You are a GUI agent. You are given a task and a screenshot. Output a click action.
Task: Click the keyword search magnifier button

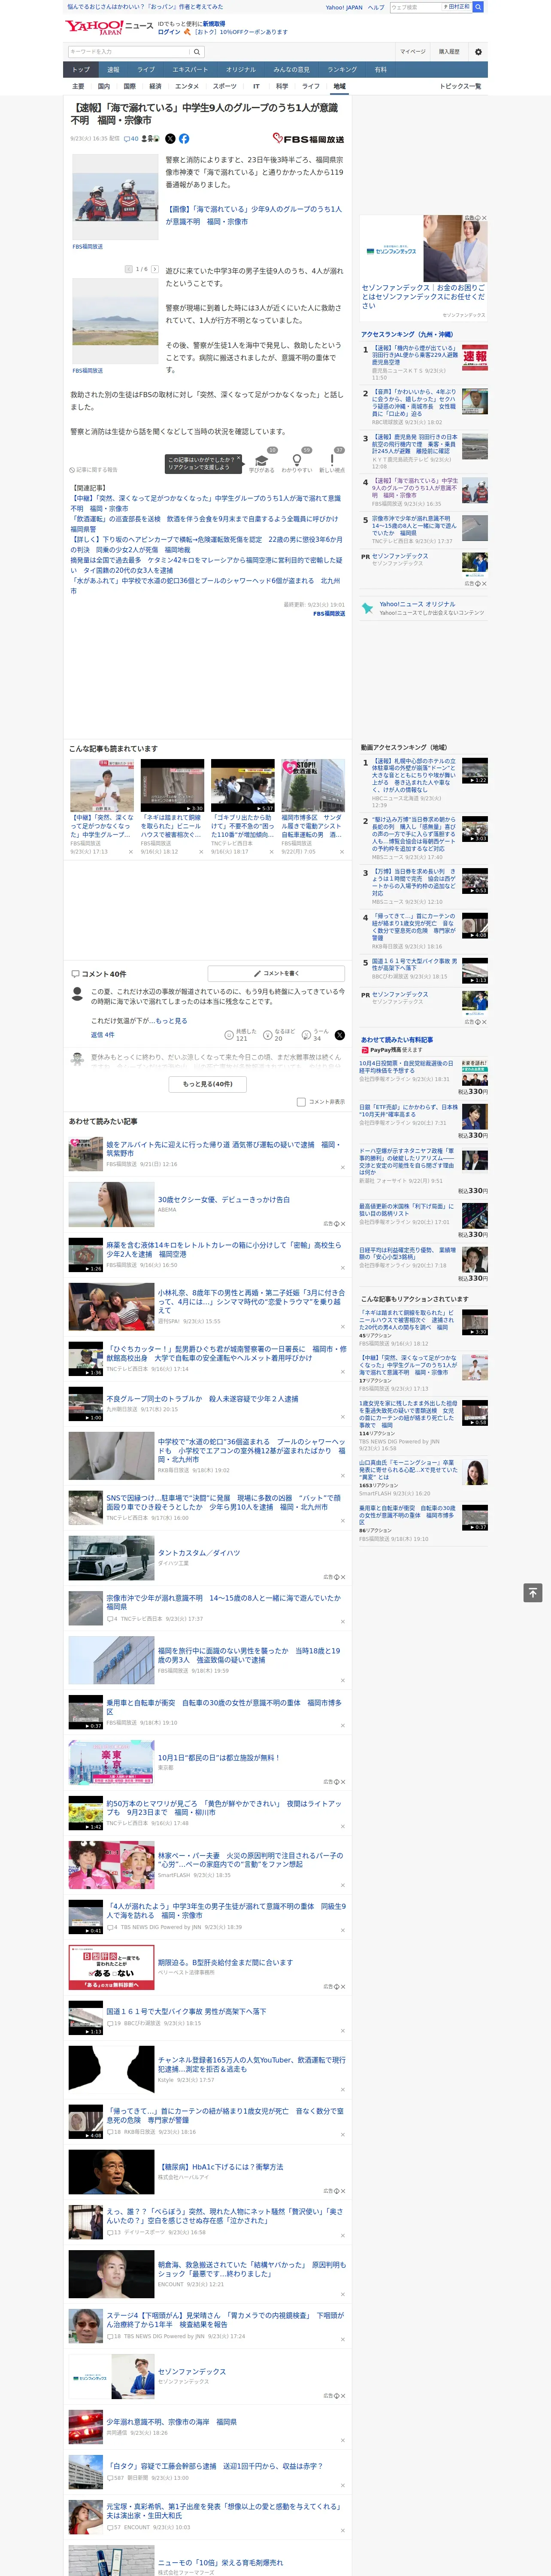click(x=197, y=52)
